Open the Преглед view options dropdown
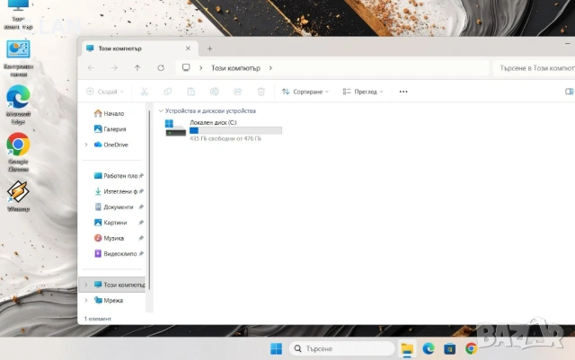 coord(365,92)
